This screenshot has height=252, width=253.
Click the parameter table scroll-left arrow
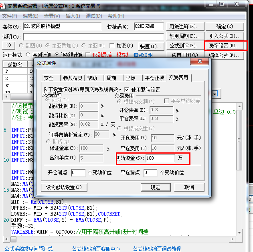(x=6, y=97)
